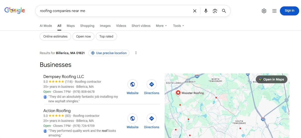
Task: Switch to the Maps tab
Action: (x=71, y=26)
